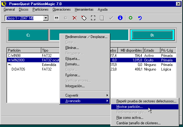Click the format partition brackets icon

[x=93, y=18]
